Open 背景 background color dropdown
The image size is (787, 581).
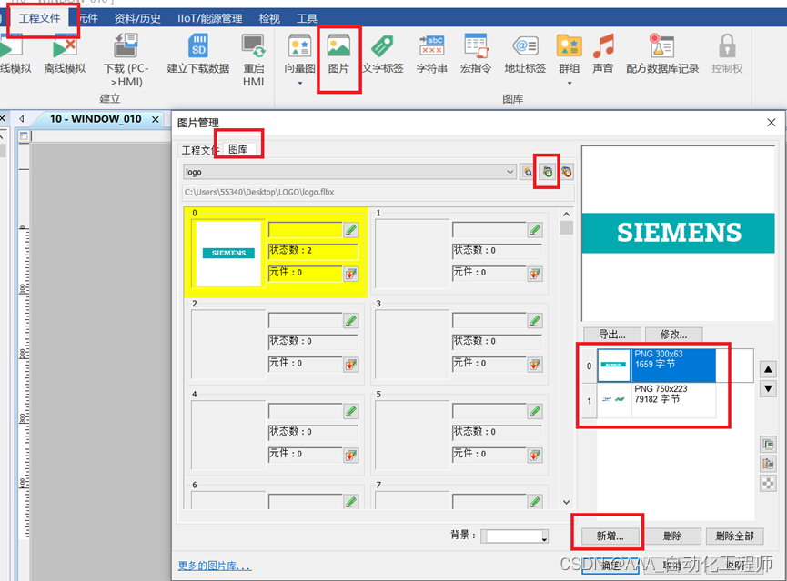[544, 537]
